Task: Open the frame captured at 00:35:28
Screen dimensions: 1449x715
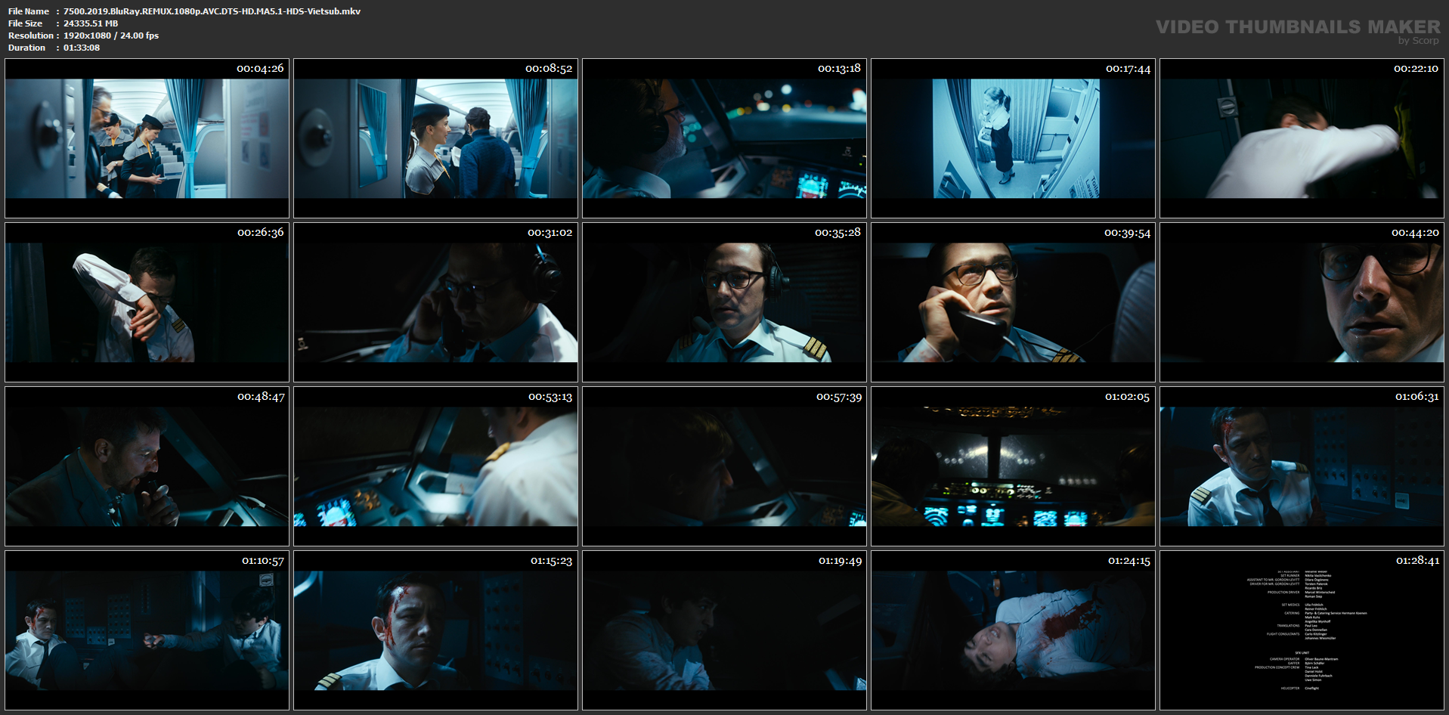Action: point(724,302)
